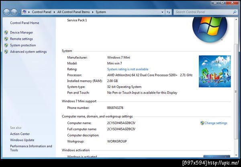Open Performance Information and Tools link
Viewport: 241px width, 167px height.
(x=31, y=148)
